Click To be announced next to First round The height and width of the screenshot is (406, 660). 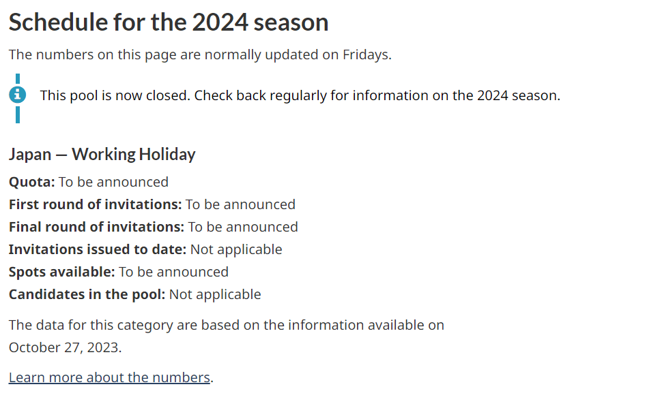coord(240,204)
